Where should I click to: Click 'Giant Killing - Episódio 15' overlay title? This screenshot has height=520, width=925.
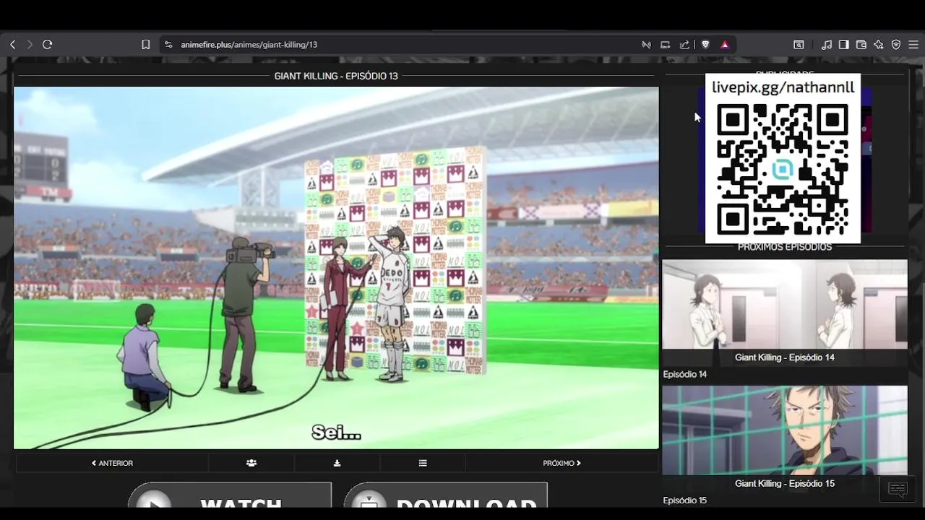(x=785, y=484)
